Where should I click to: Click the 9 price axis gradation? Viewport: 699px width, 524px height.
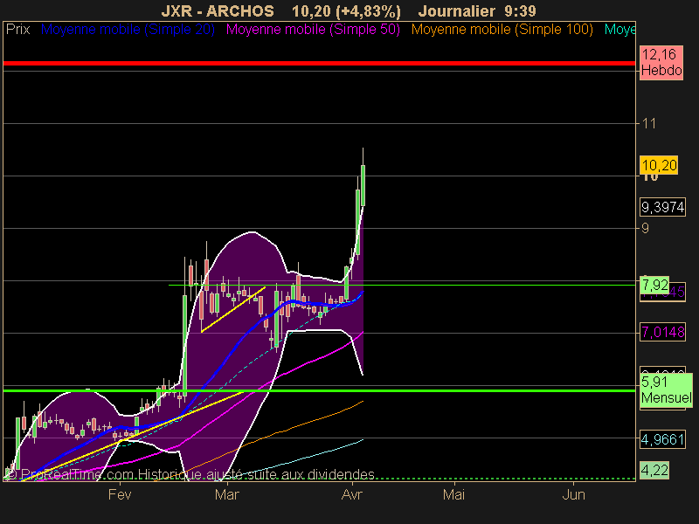click(x=645, y=229)
